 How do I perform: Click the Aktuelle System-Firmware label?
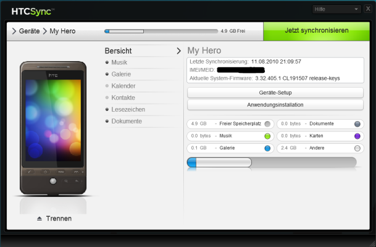click(x=221, y=78)
